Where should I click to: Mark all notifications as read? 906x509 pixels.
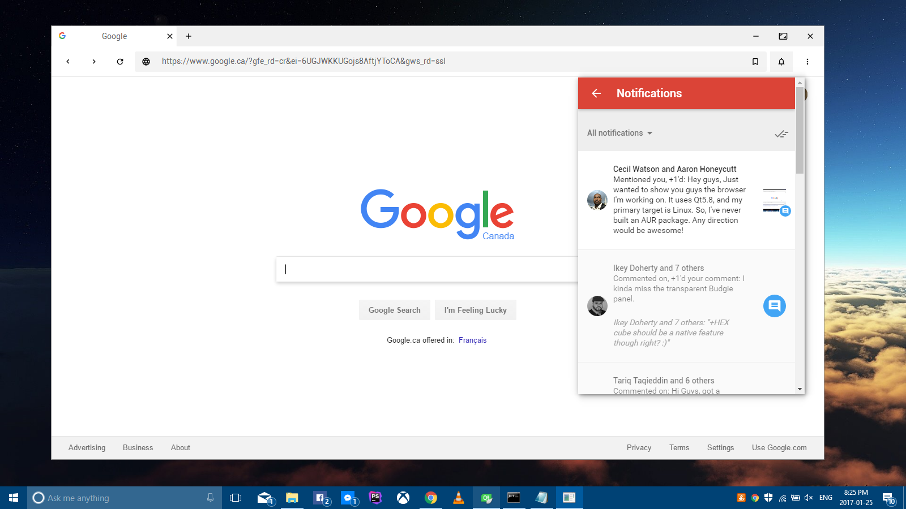coord(781,133)
